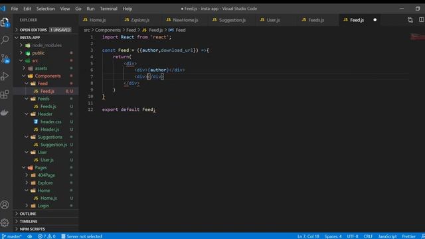Click the VS Code logo icon
425x239 pixels.
click(x=3, y=9)
